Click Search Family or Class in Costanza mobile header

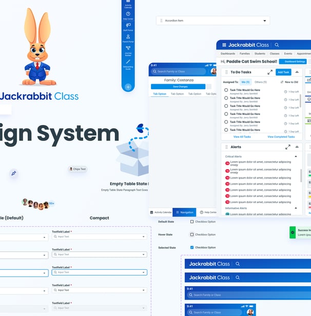(179, 71)
